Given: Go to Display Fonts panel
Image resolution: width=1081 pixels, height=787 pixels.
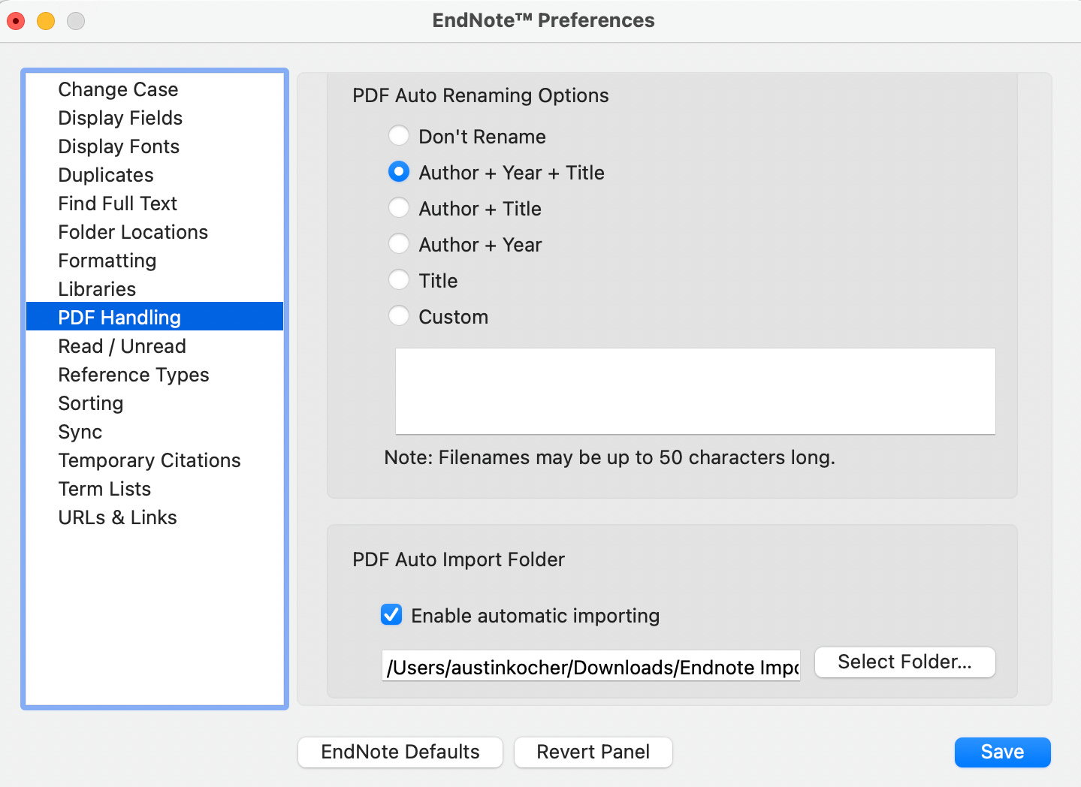Looking at the screenshot, I should click(155, 146).
